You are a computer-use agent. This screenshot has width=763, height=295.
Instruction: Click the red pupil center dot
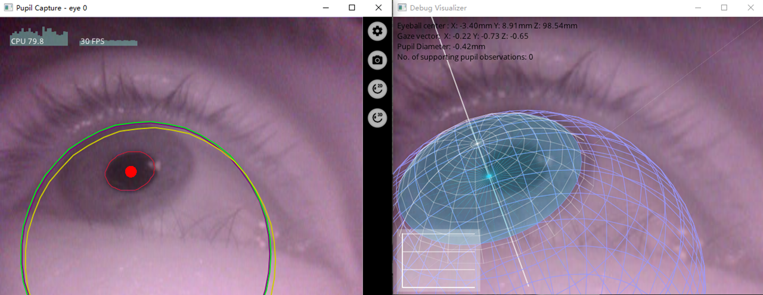click(x=131, y=172)
